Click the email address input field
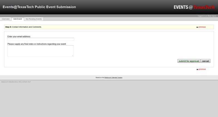 [41, 39]
